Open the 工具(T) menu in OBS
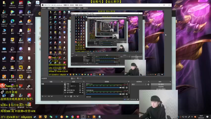211x119 pixels. pyautogui.click(x=79, y=8)
